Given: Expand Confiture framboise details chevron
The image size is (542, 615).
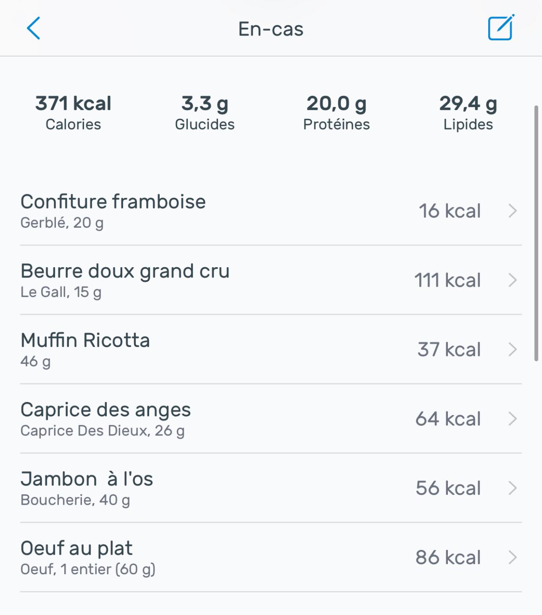Looking at the screenshot, I should pyautogui.click(x=513, y=211).
